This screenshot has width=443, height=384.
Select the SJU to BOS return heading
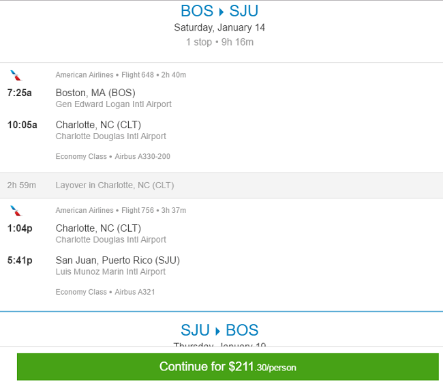pyautogui.click(x=219, y=330)
